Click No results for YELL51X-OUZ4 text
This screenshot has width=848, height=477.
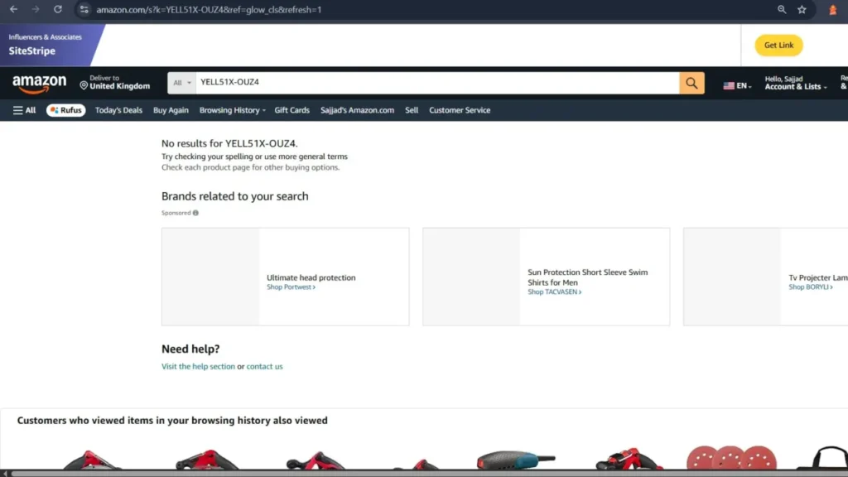[229, 144]
